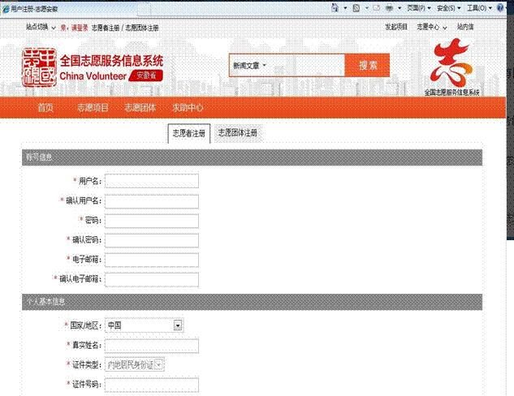Click the red China volunteer seal logo
The image size is (514, 396).
coord(39,67)
